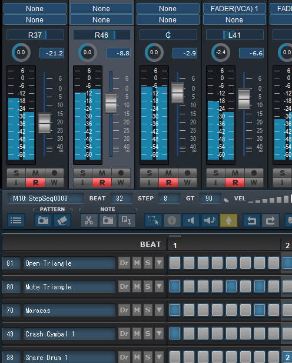Click the Dr button on Maracas row

[x=124, y=310]
